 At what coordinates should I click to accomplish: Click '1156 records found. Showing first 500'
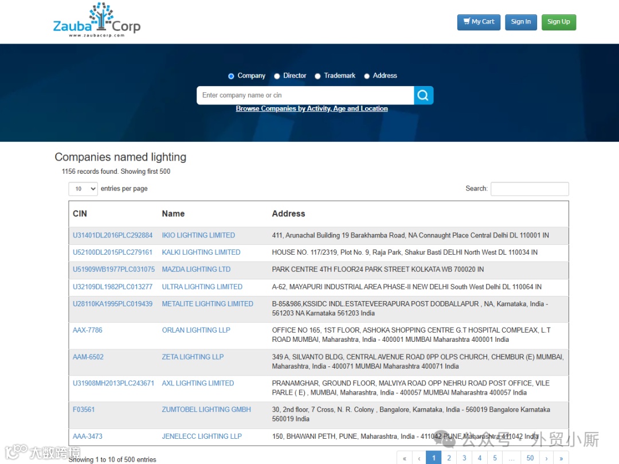click(x=116, y=171)
